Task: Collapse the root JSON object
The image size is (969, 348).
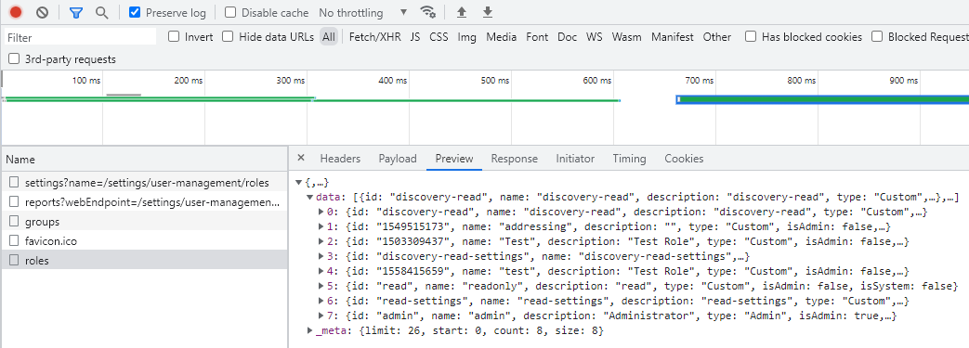Action: (x=299, y=183)
